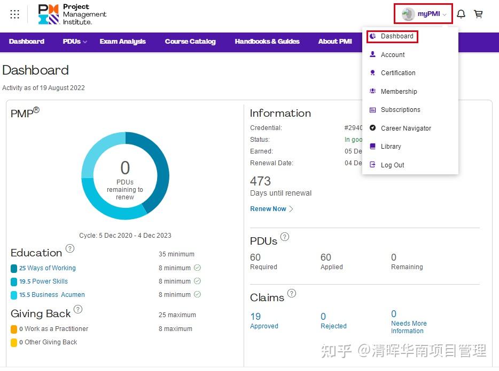
Task: Open About PMI tab
Action: tap(335, 42)
